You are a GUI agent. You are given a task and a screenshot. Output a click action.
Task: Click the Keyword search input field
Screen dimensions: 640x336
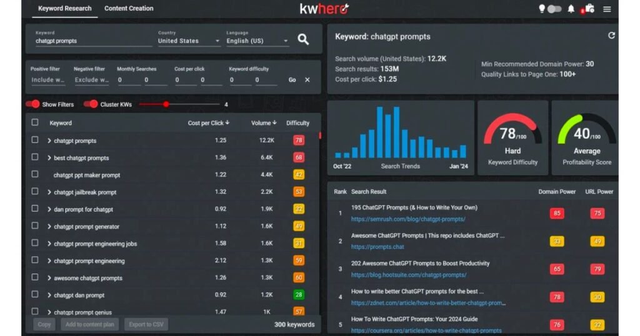pyautogui.click(x=94, y=41)
